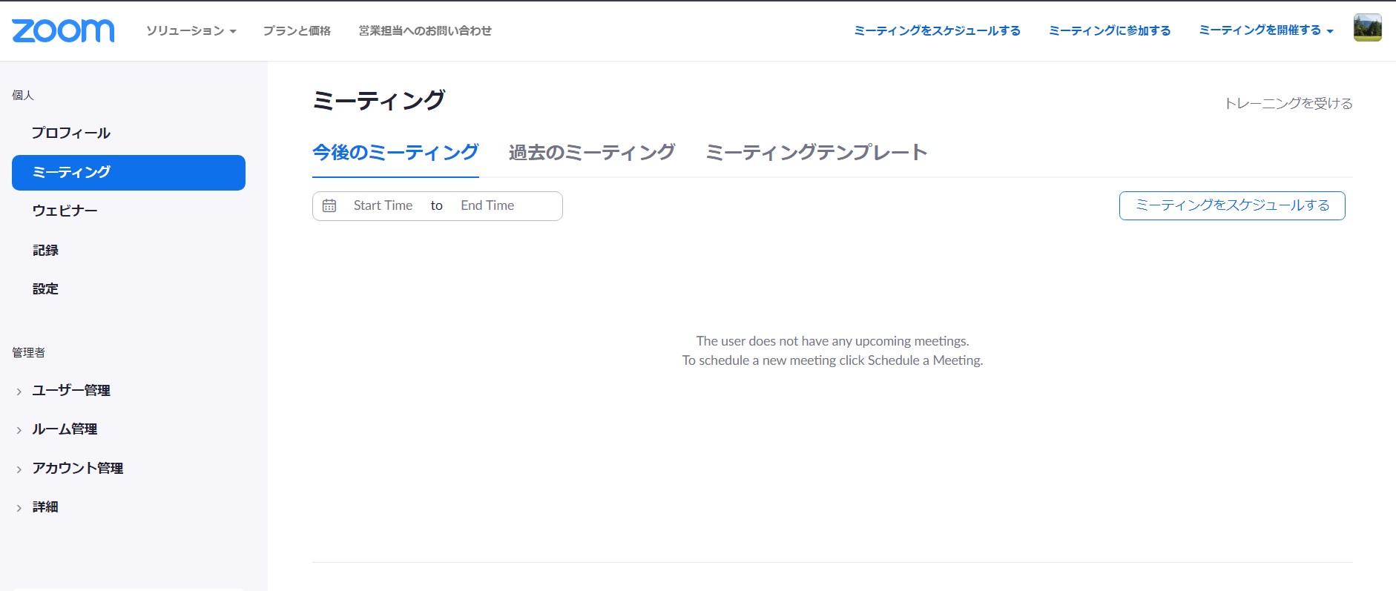The image size is (1396, 591).
Task: Click the Zoom logo
Action: click(x=63, y=30)
